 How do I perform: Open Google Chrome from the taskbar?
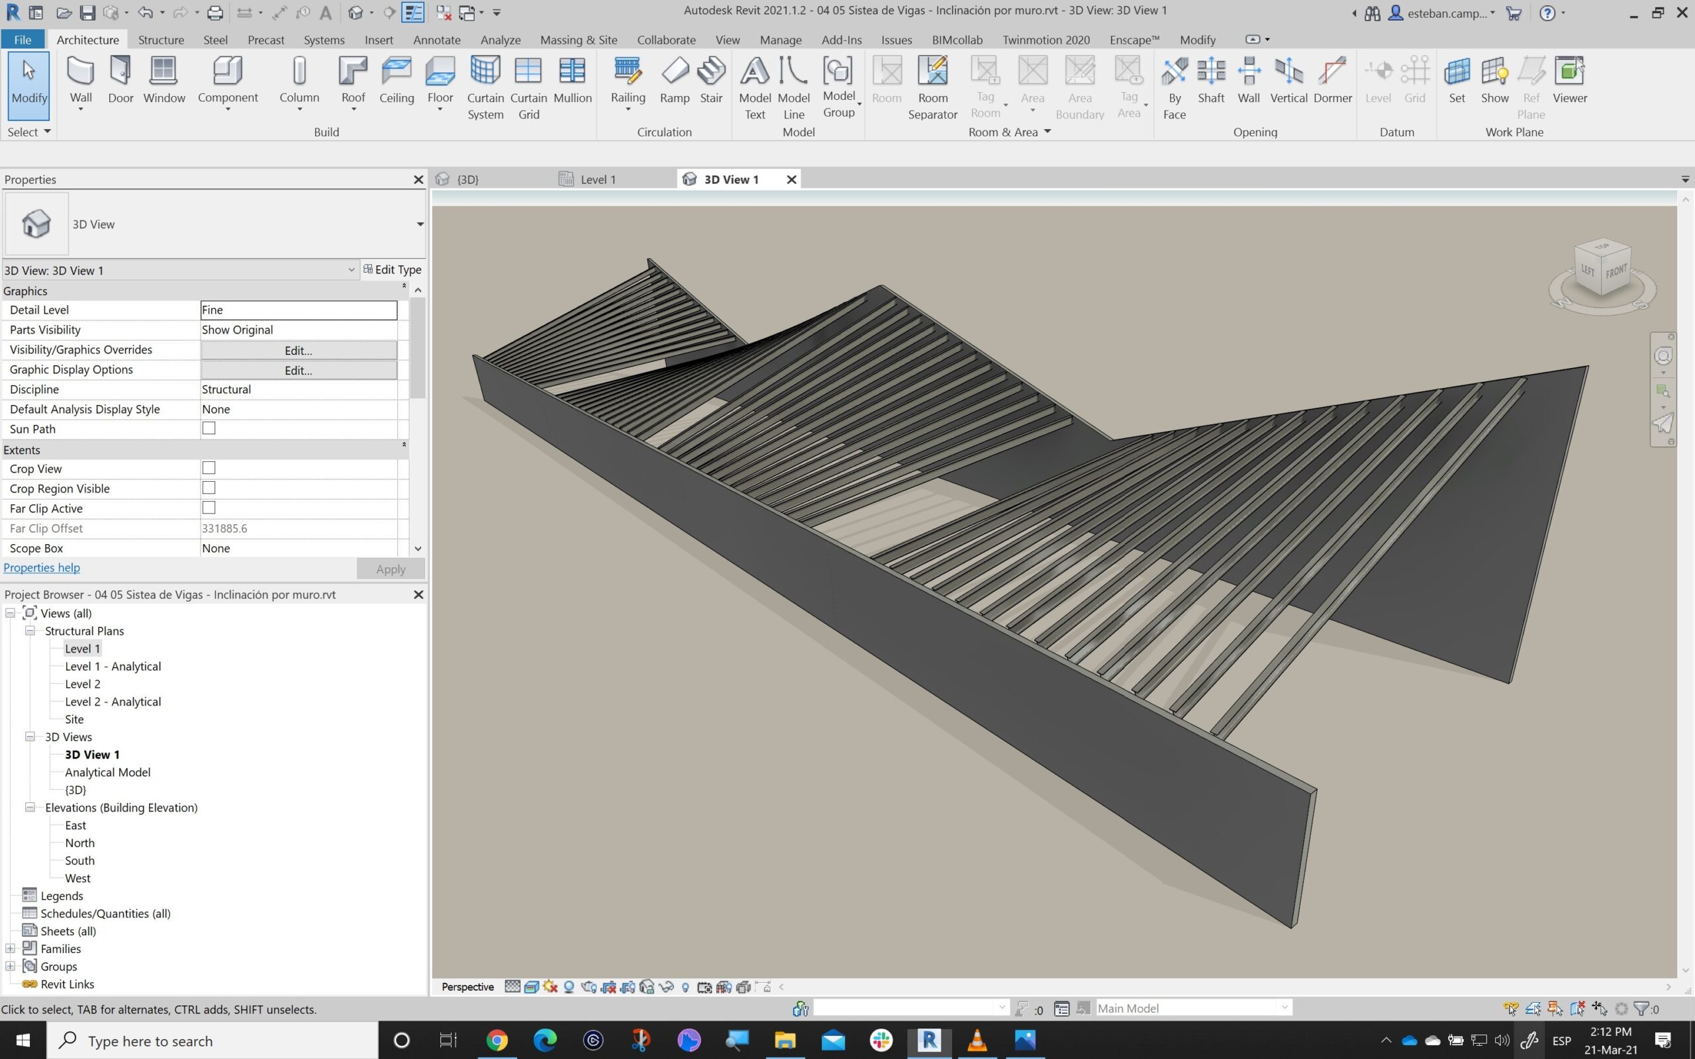[x=497, y=1040]
